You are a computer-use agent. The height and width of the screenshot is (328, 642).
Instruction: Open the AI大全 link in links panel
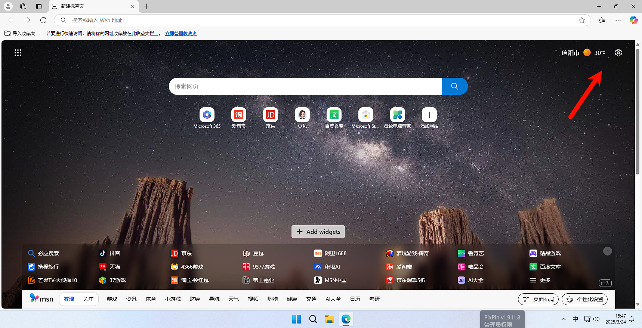[x=470, y=280]
